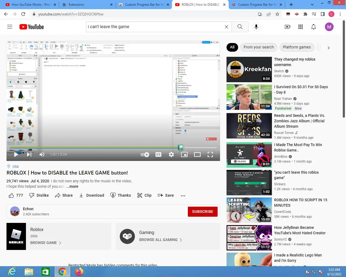Open Reeds and Seeds album thumbnail
Screen dimensions: 346x277
[x=249, y=126]
